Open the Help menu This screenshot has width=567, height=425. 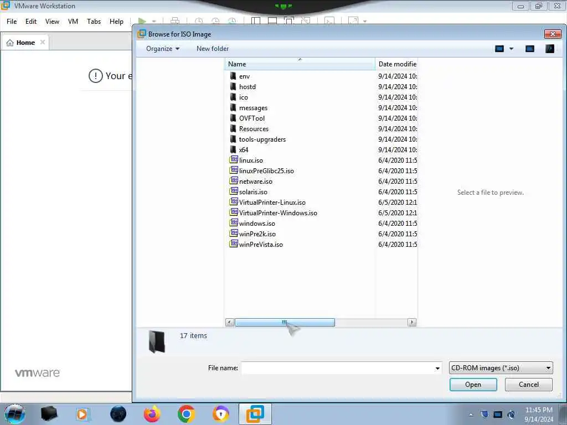pyautogui.click(x=116, y=22)
